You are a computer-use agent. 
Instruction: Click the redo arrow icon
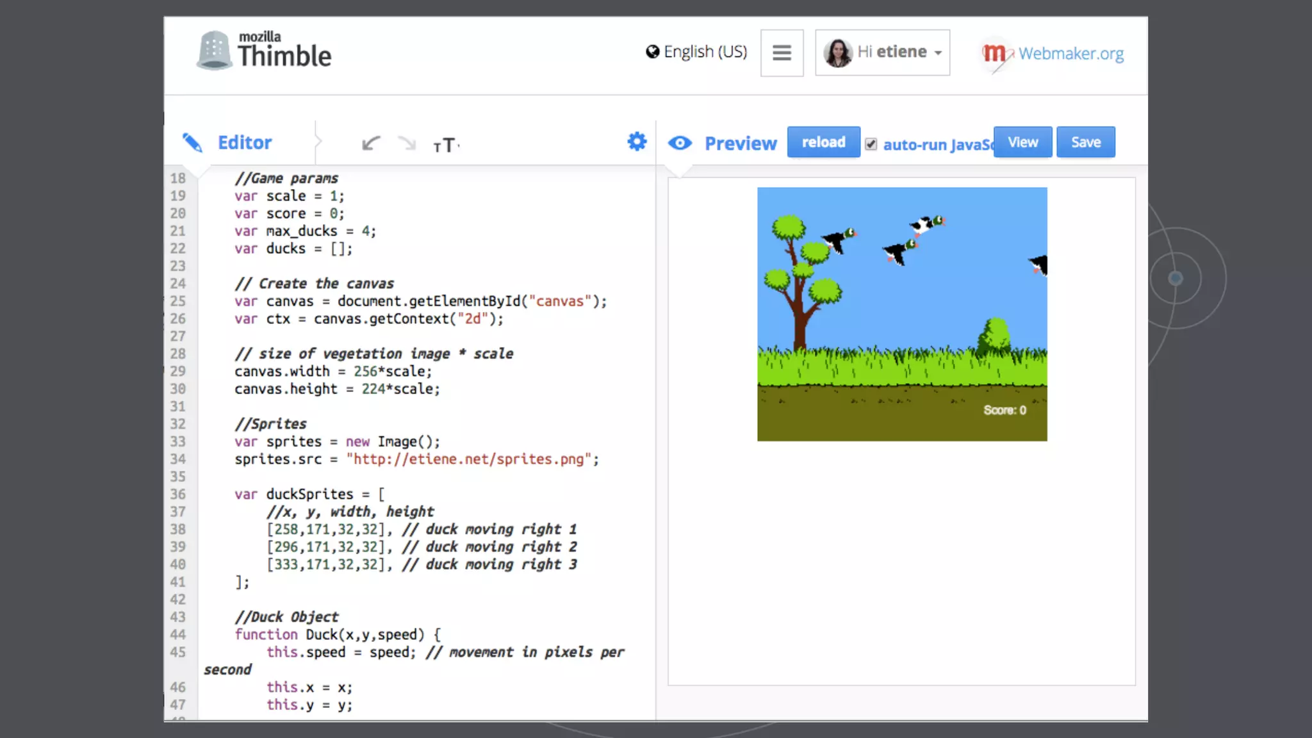[x=407, y=143]
